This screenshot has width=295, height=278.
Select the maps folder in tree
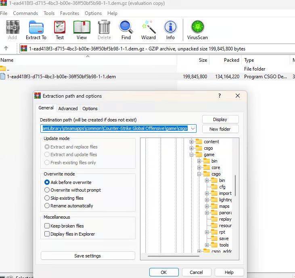[224, 206]
